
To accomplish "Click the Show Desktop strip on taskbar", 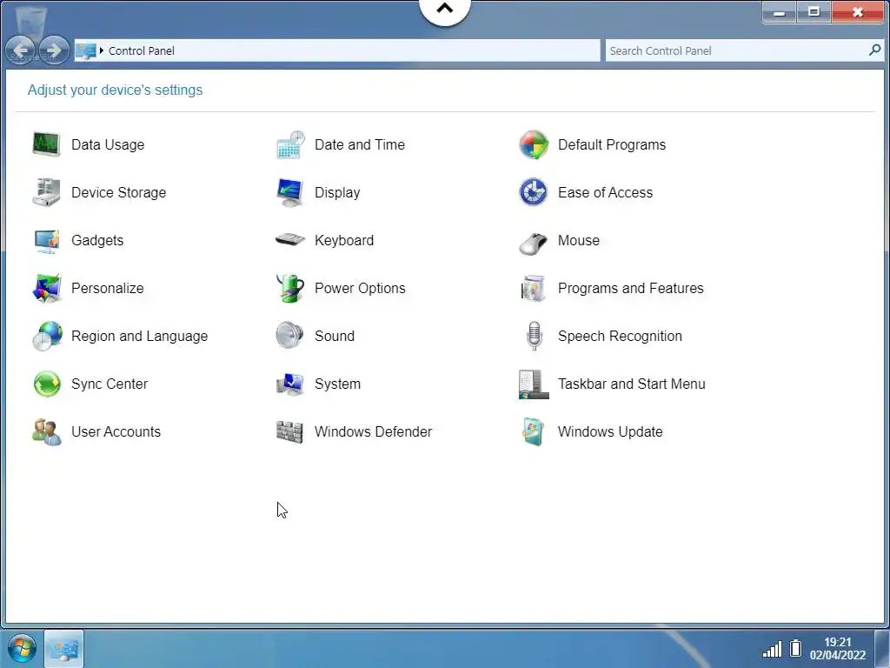I will [883, 649].
